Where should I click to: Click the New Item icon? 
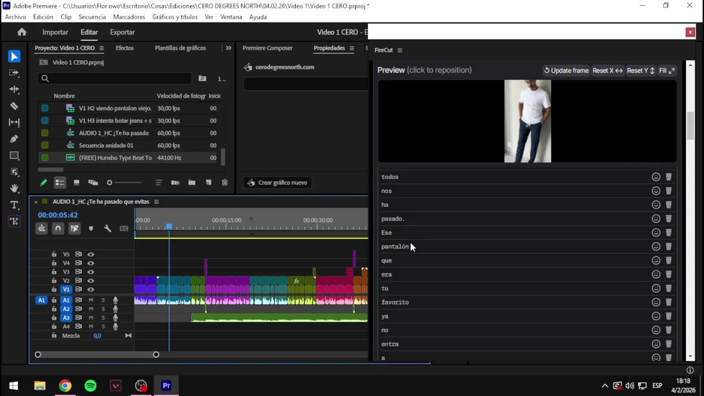(208, 183)
